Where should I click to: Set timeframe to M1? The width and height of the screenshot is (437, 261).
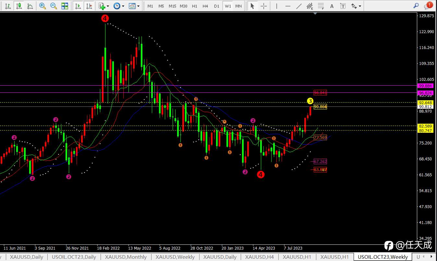pyautogui.click(x=150, y=6)
